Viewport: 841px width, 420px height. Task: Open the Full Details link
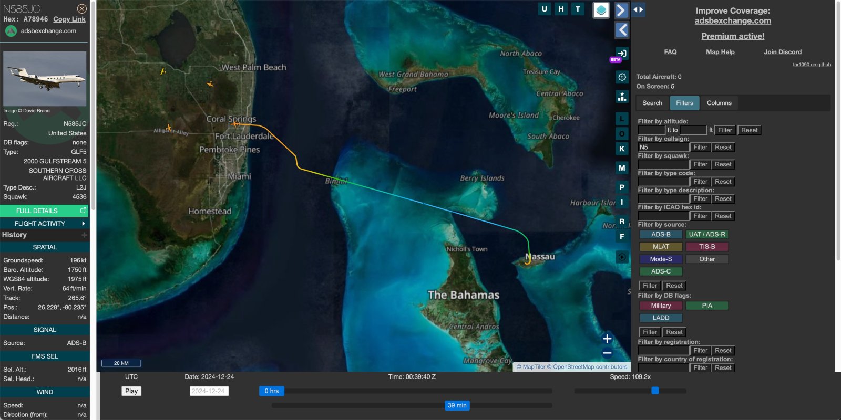pyautogui.click(x=45, y=211)
